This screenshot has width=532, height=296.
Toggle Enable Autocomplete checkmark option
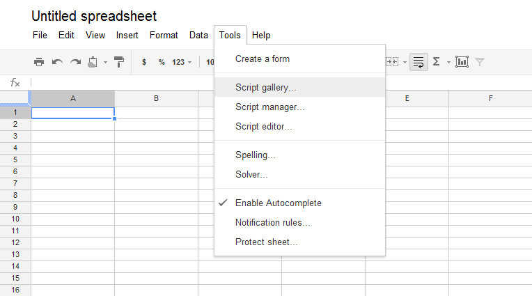pyautogui.click(x=278, y=203)
